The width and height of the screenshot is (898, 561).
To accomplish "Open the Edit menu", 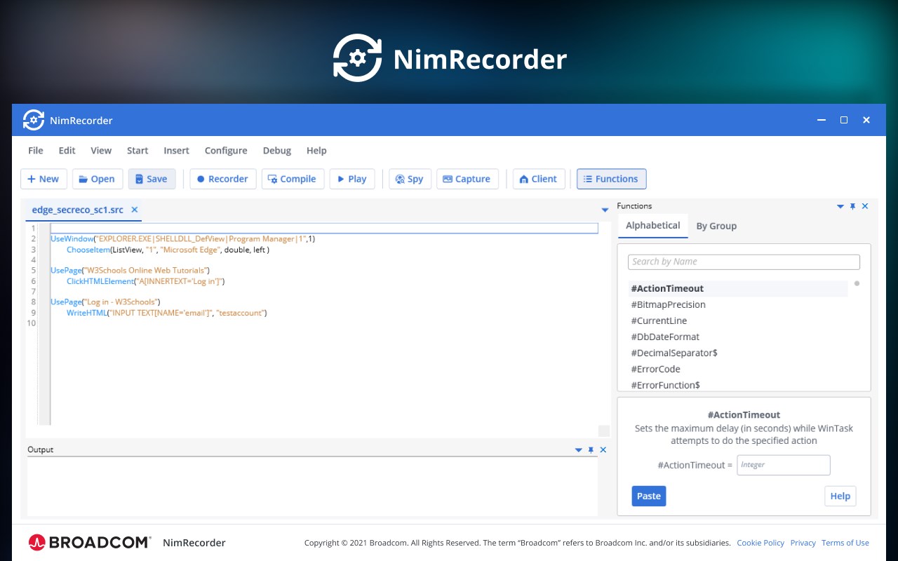I will click(x=67, y=150).
